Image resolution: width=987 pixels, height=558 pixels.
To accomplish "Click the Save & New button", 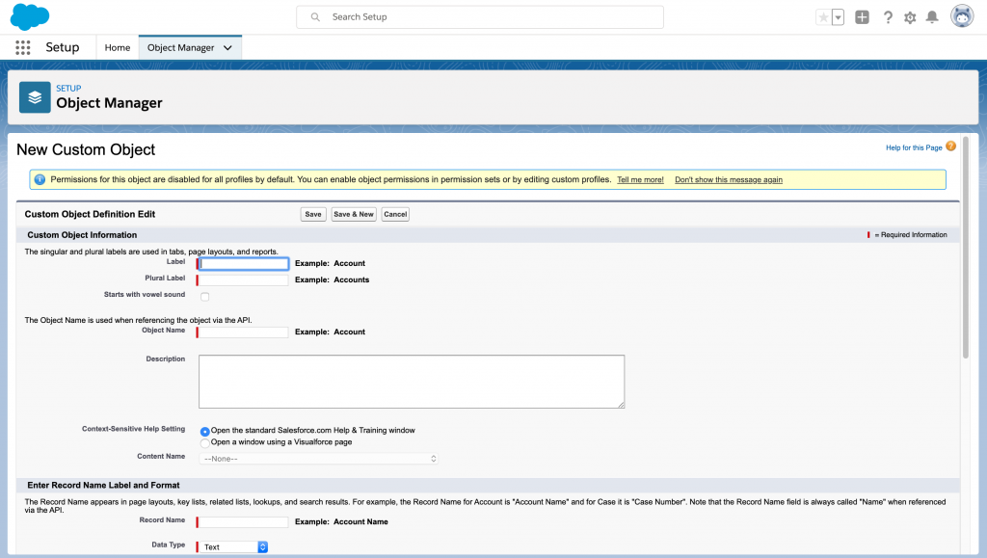I will tap(354, 214).
